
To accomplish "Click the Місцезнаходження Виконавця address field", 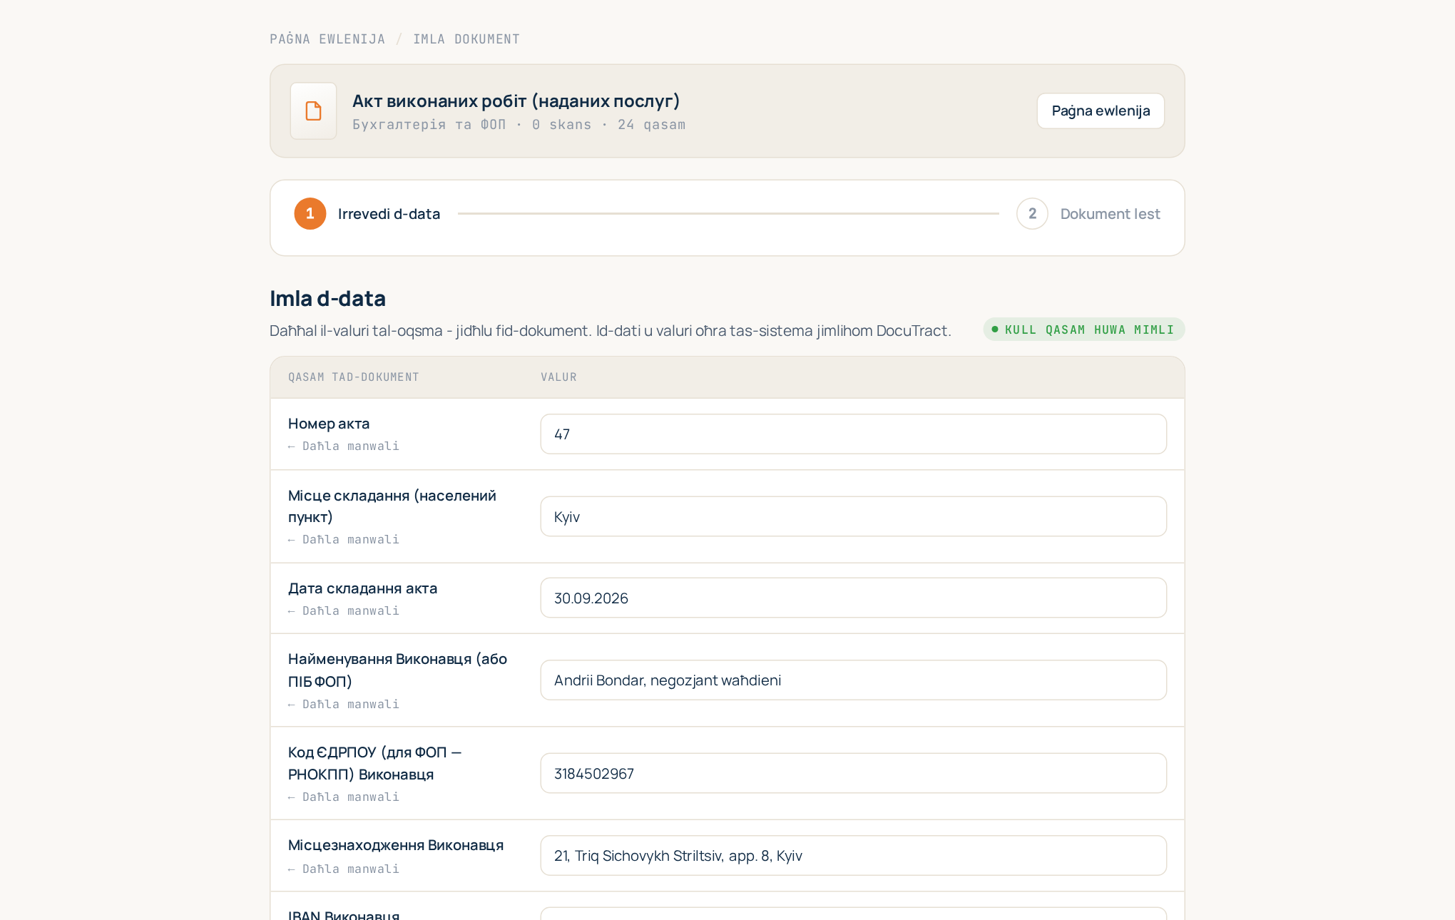I will pyautogui.click(x=853, y=855).
